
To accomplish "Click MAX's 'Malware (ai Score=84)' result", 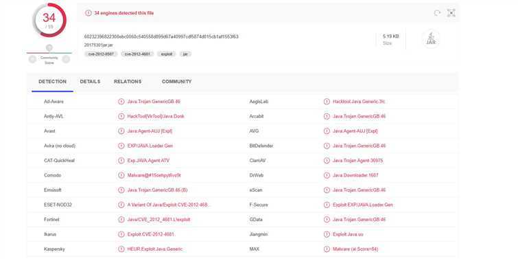I will click(x=355, y=249).
